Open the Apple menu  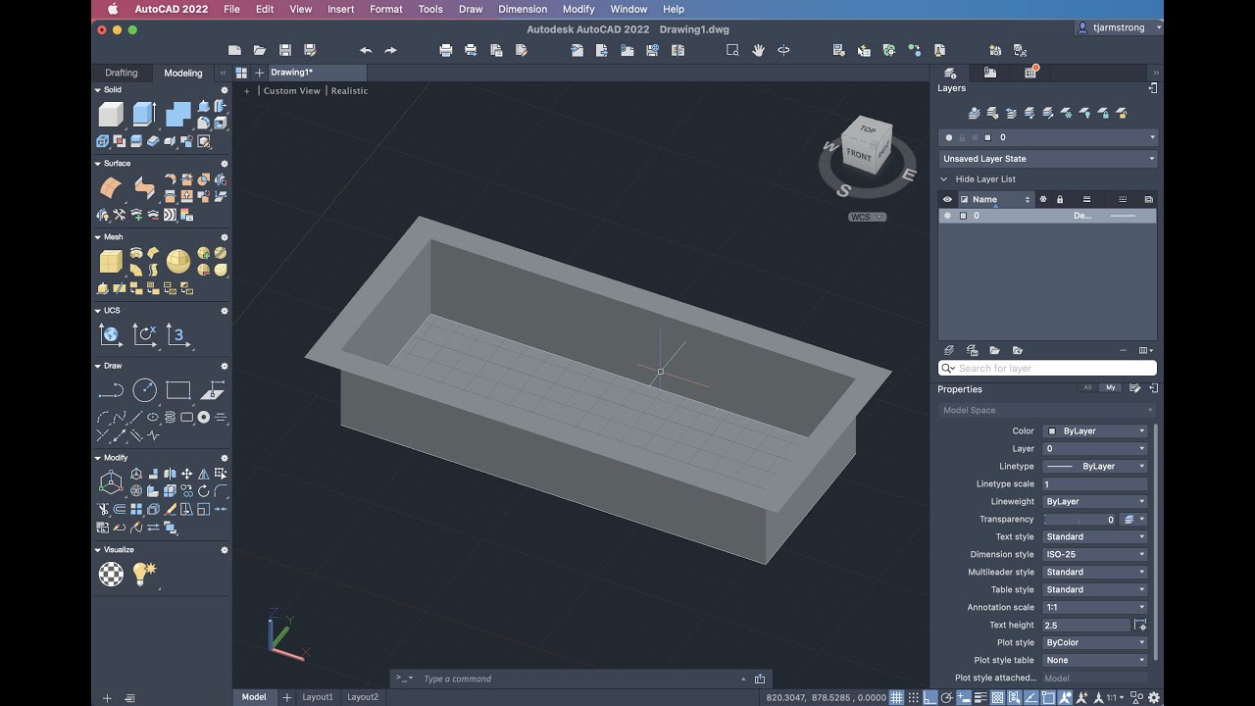112,9
